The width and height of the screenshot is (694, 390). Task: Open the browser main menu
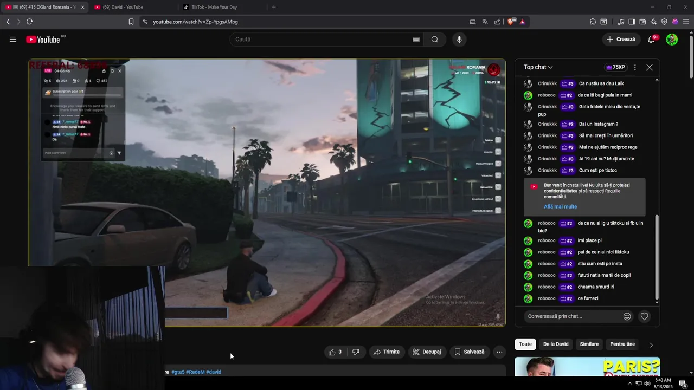pos(686,22)
